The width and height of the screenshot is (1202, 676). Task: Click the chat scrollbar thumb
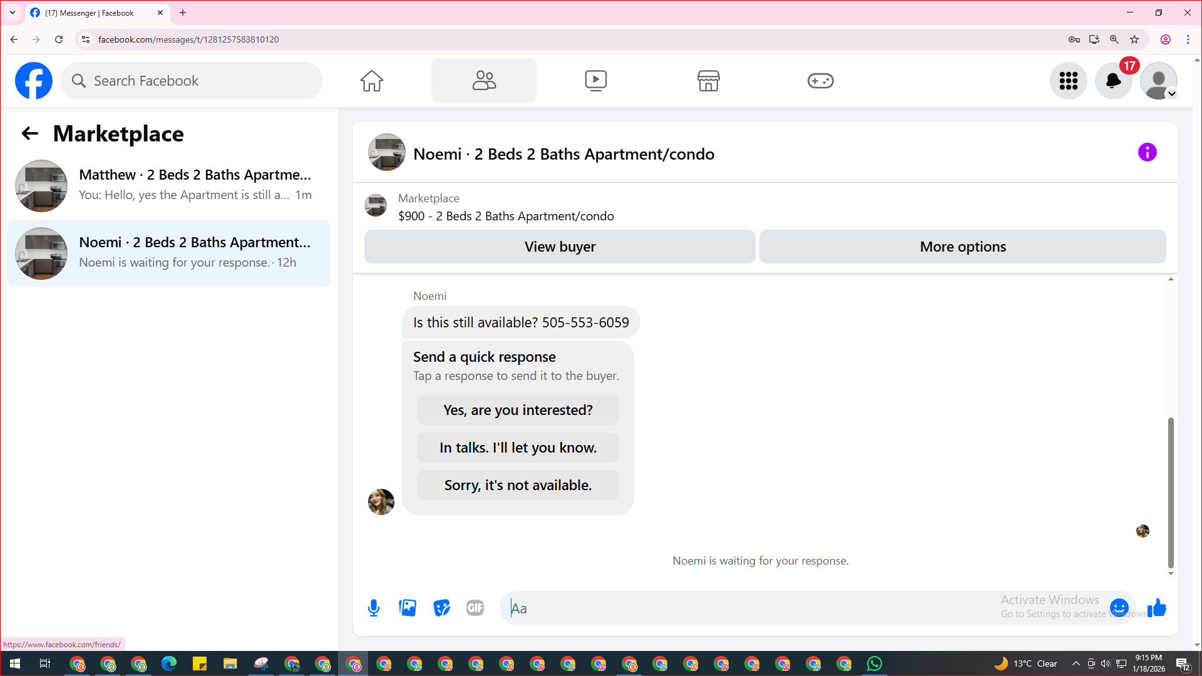1170,491
